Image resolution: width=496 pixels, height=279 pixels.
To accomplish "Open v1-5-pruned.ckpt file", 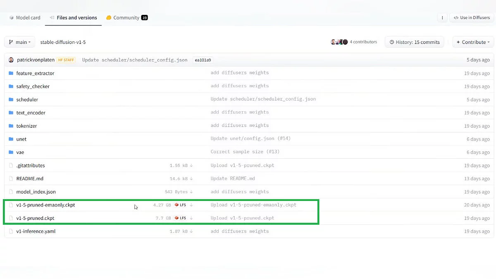I will [35, 218].
